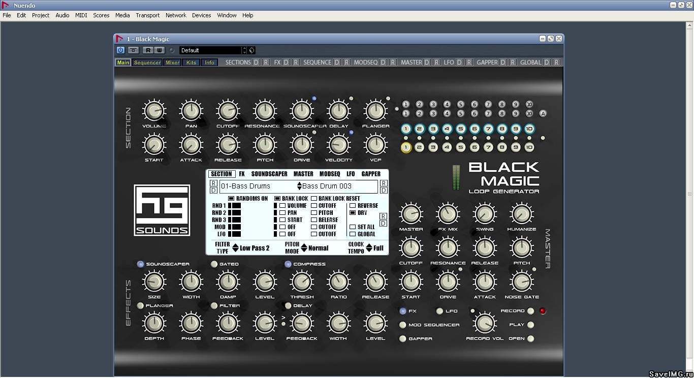This screenshot has height=378, width=694.
Task: Open the Kits tab
Action: tap(191, 62)
